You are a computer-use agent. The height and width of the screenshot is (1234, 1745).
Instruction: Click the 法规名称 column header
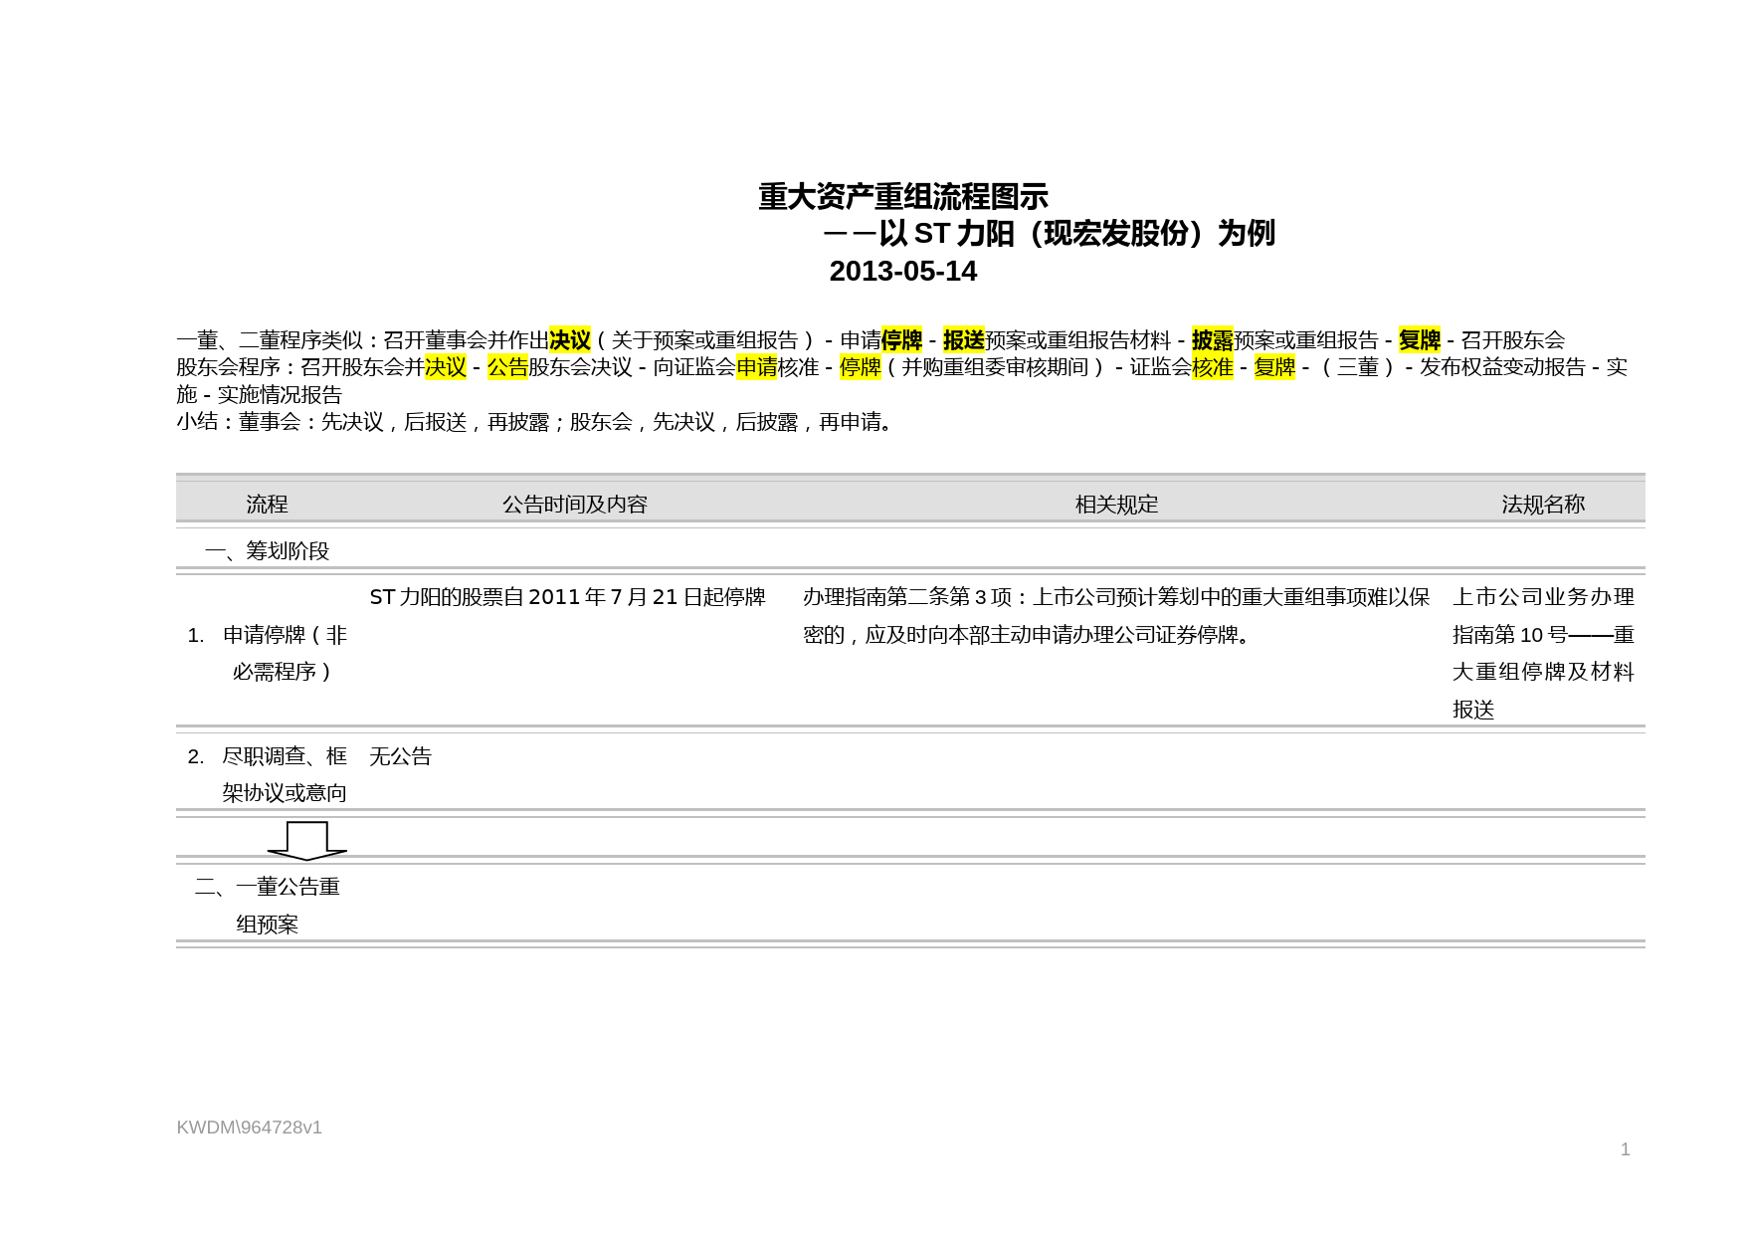(1543, 505)
